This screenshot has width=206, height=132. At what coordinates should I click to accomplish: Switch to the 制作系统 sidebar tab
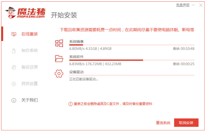(x=30, y=51)
